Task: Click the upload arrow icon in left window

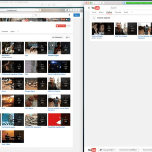Action: click(69, 15)
